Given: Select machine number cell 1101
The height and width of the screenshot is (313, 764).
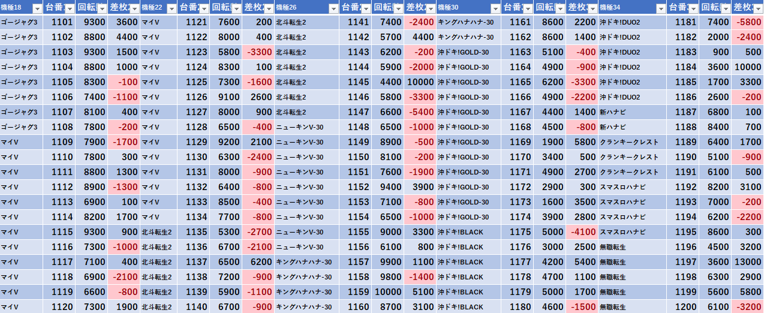Looking at the screenshot, I should [59, 22].
